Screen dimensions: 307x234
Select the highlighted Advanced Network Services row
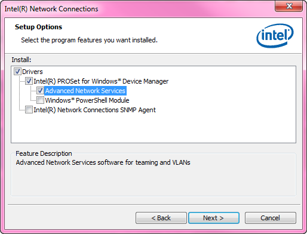point(85,91)
